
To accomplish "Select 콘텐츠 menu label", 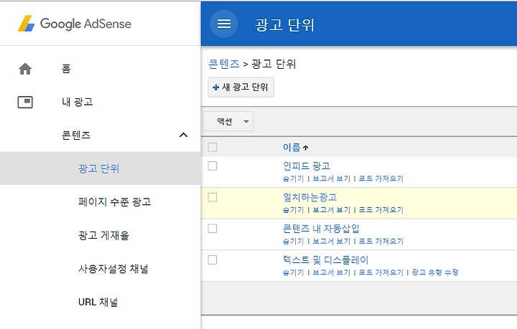I will coord(76,135).
